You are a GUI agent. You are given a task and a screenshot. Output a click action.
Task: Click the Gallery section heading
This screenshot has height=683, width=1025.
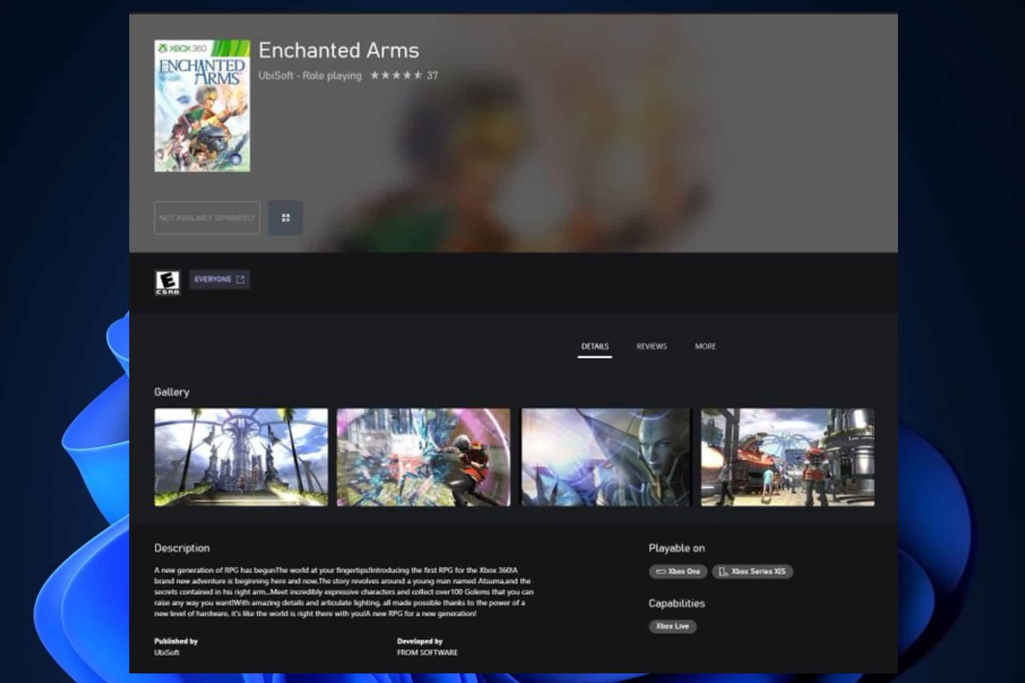point(172,392)
